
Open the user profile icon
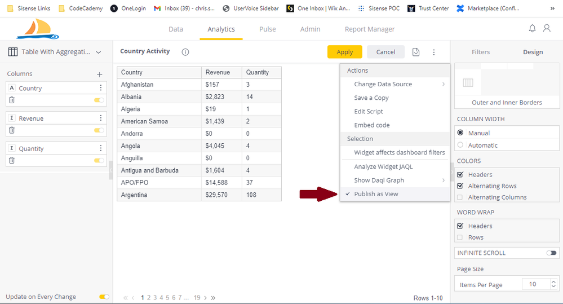point(547,28)
